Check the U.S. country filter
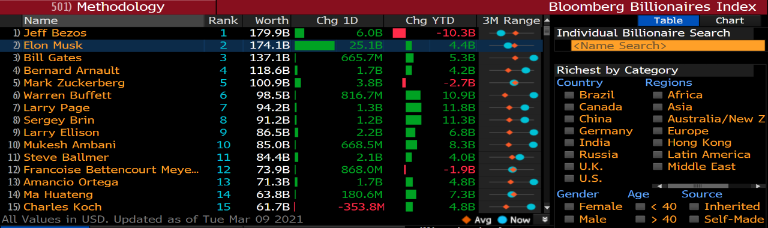 [x=569, y=179]
